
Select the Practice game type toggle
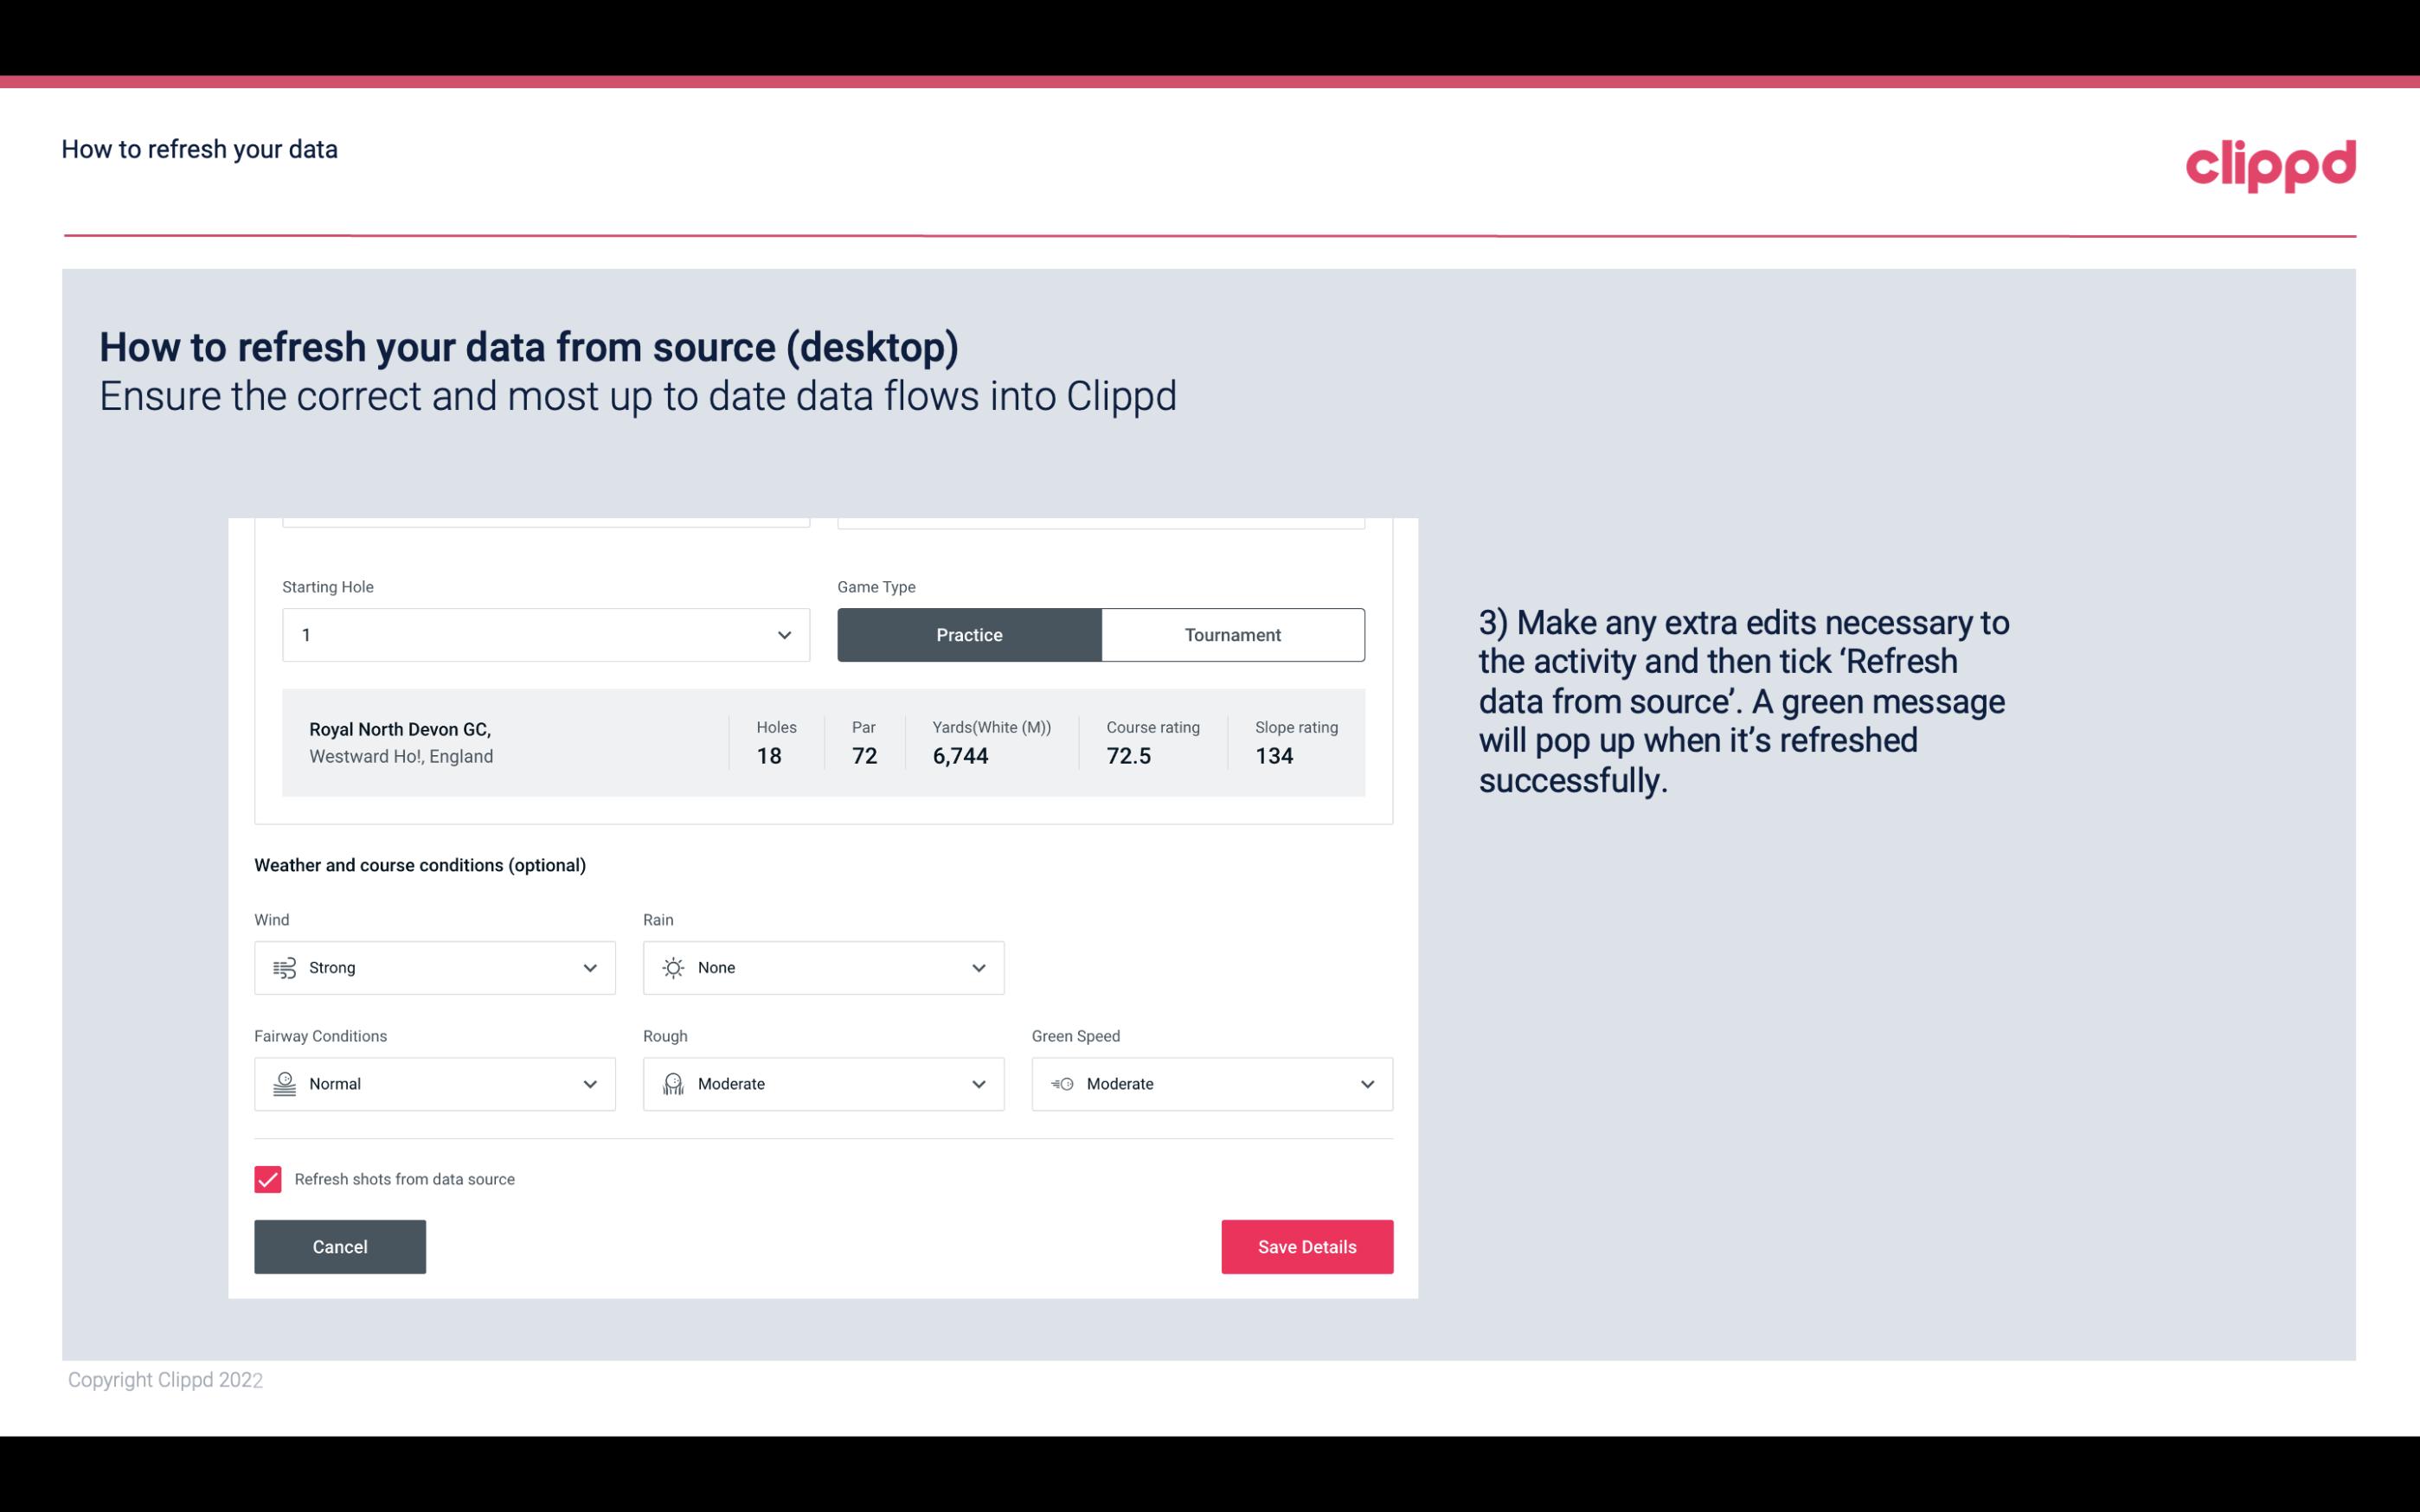(x=969, y=634)
